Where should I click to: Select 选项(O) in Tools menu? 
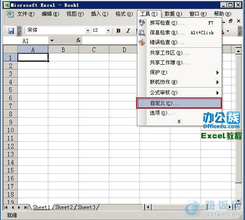tap(179, 113)
